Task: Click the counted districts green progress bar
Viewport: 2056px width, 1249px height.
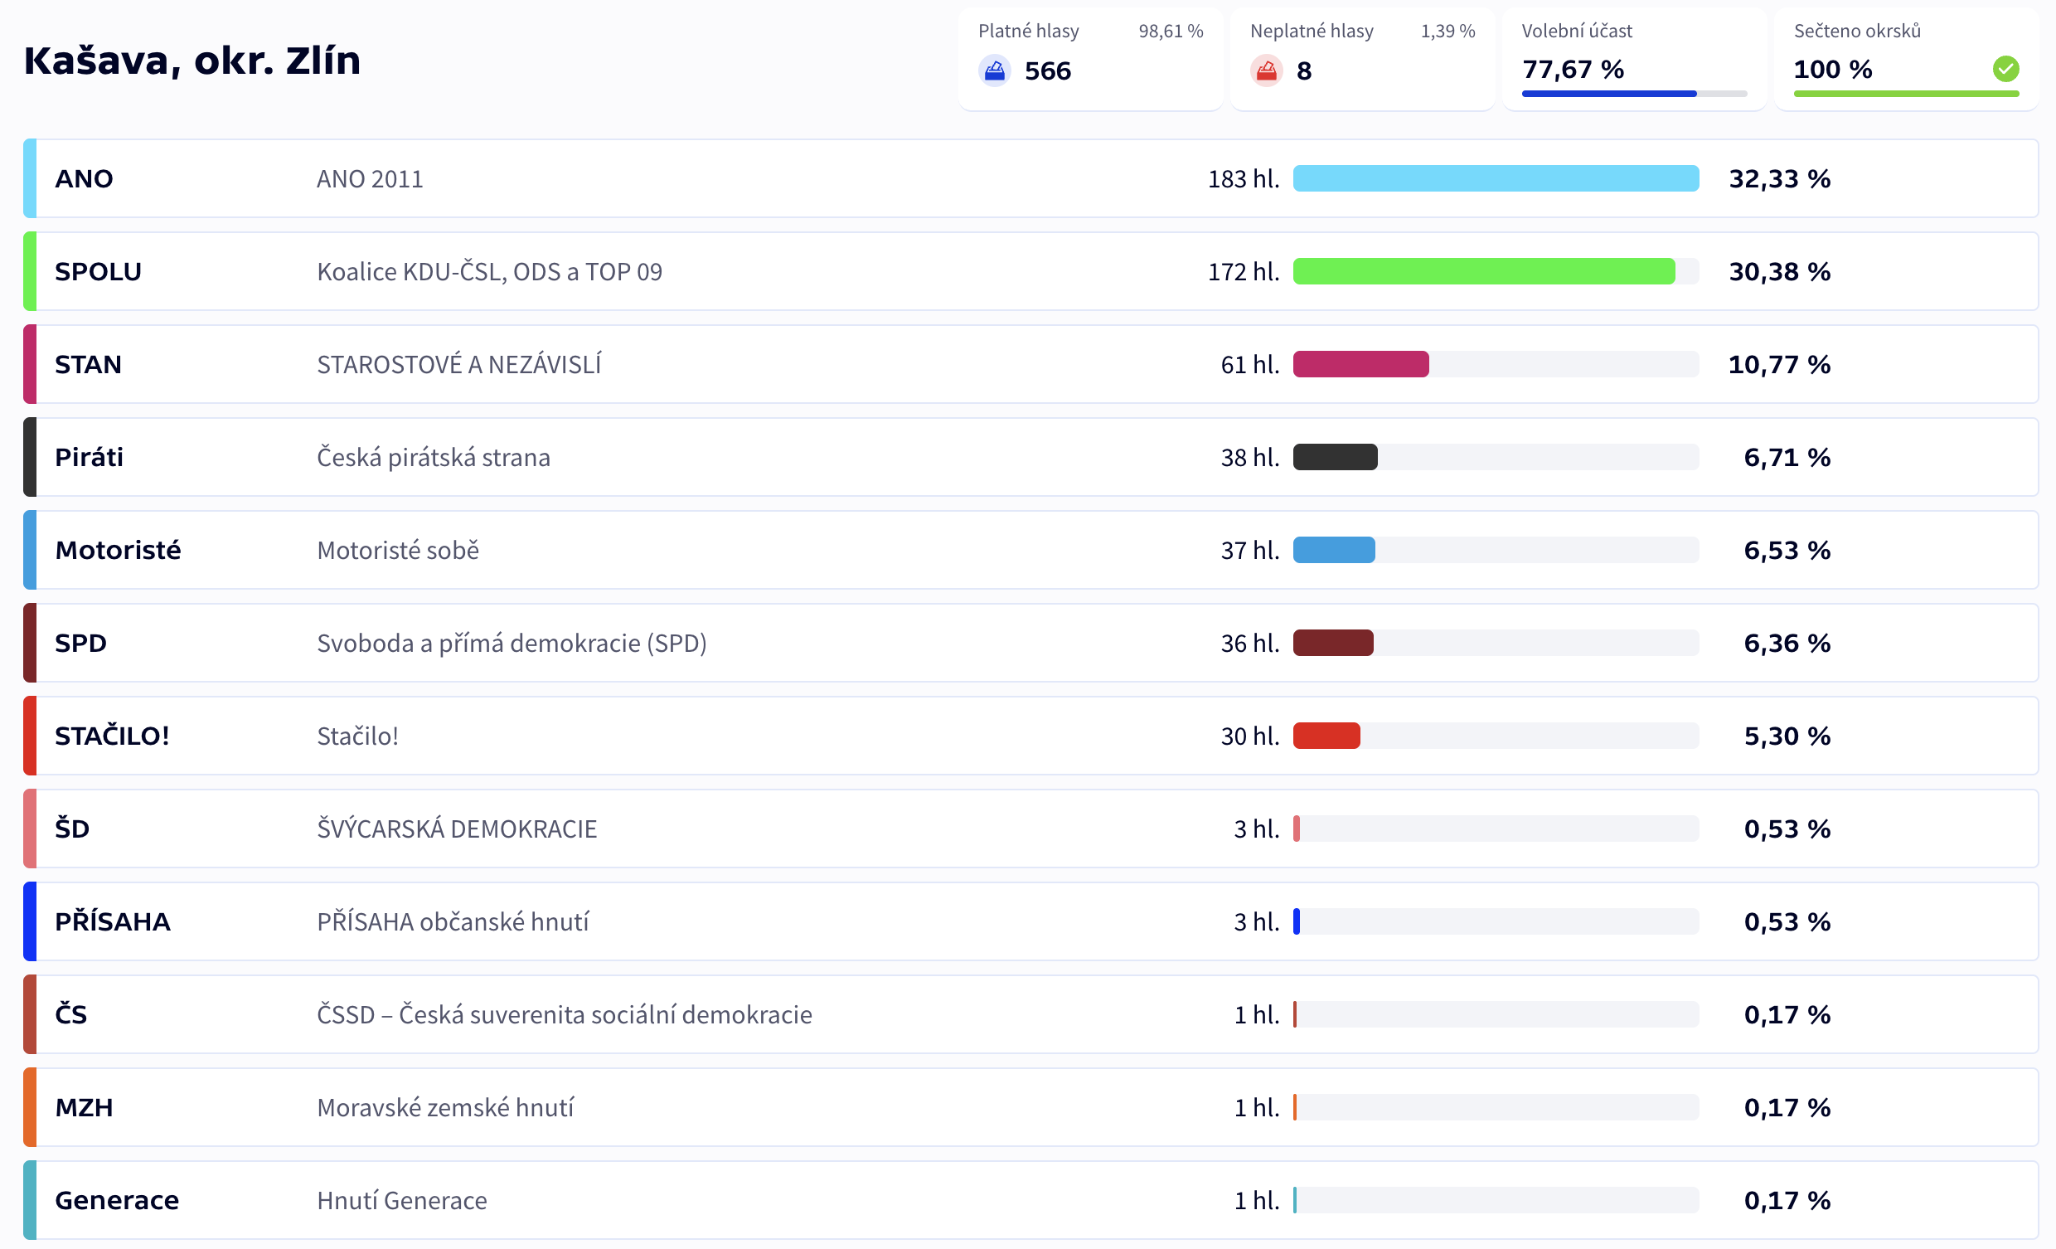Action: pos(1905,94)
